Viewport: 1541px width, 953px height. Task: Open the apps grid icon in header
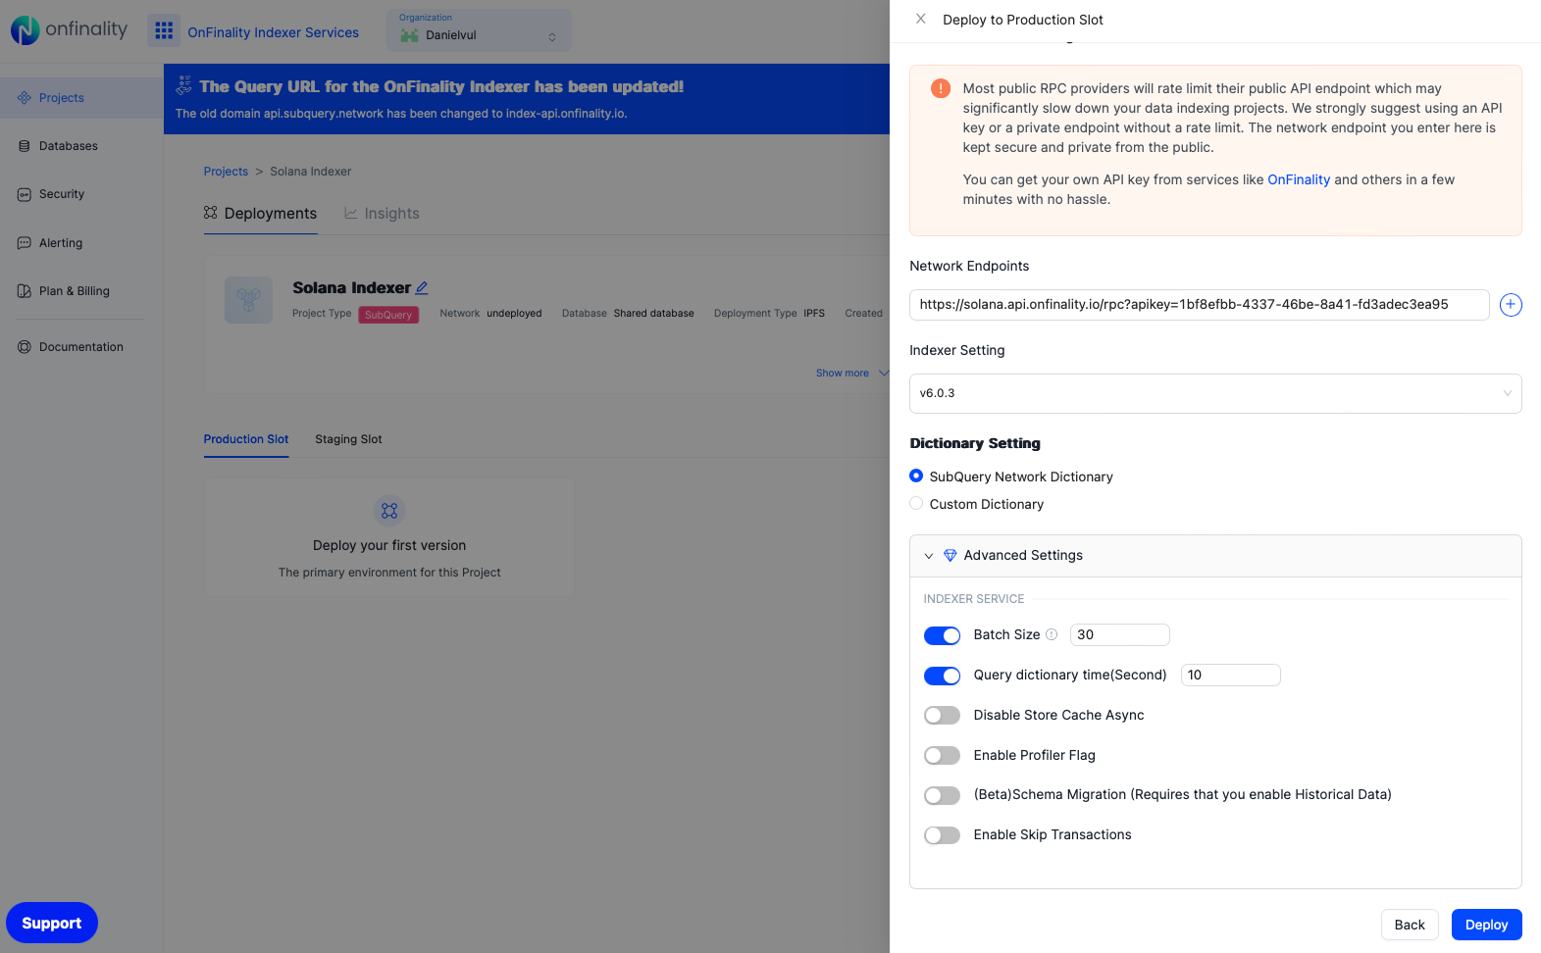tap(164, 31)
